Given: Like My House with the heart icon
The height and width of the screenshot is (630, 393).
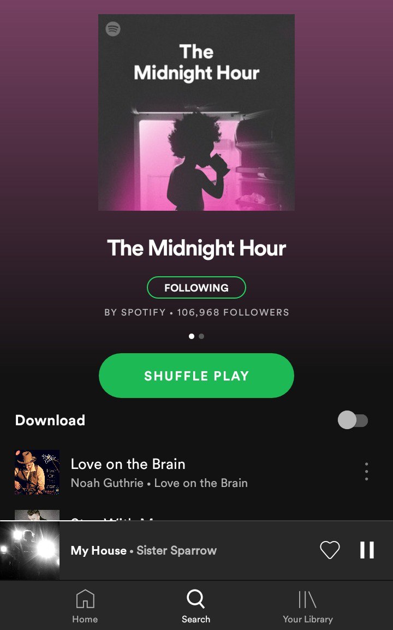Looking at the screenshot, I should click(x=330, y=550).
